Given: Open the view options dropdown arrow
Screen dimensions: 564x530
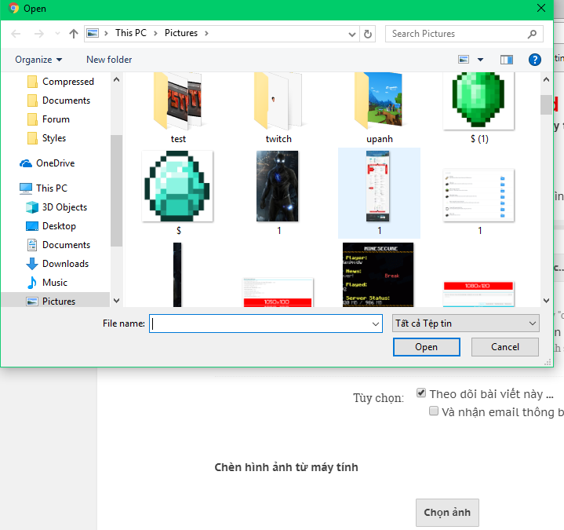Looking at the screenshot, I should click(x=481, y=60).
